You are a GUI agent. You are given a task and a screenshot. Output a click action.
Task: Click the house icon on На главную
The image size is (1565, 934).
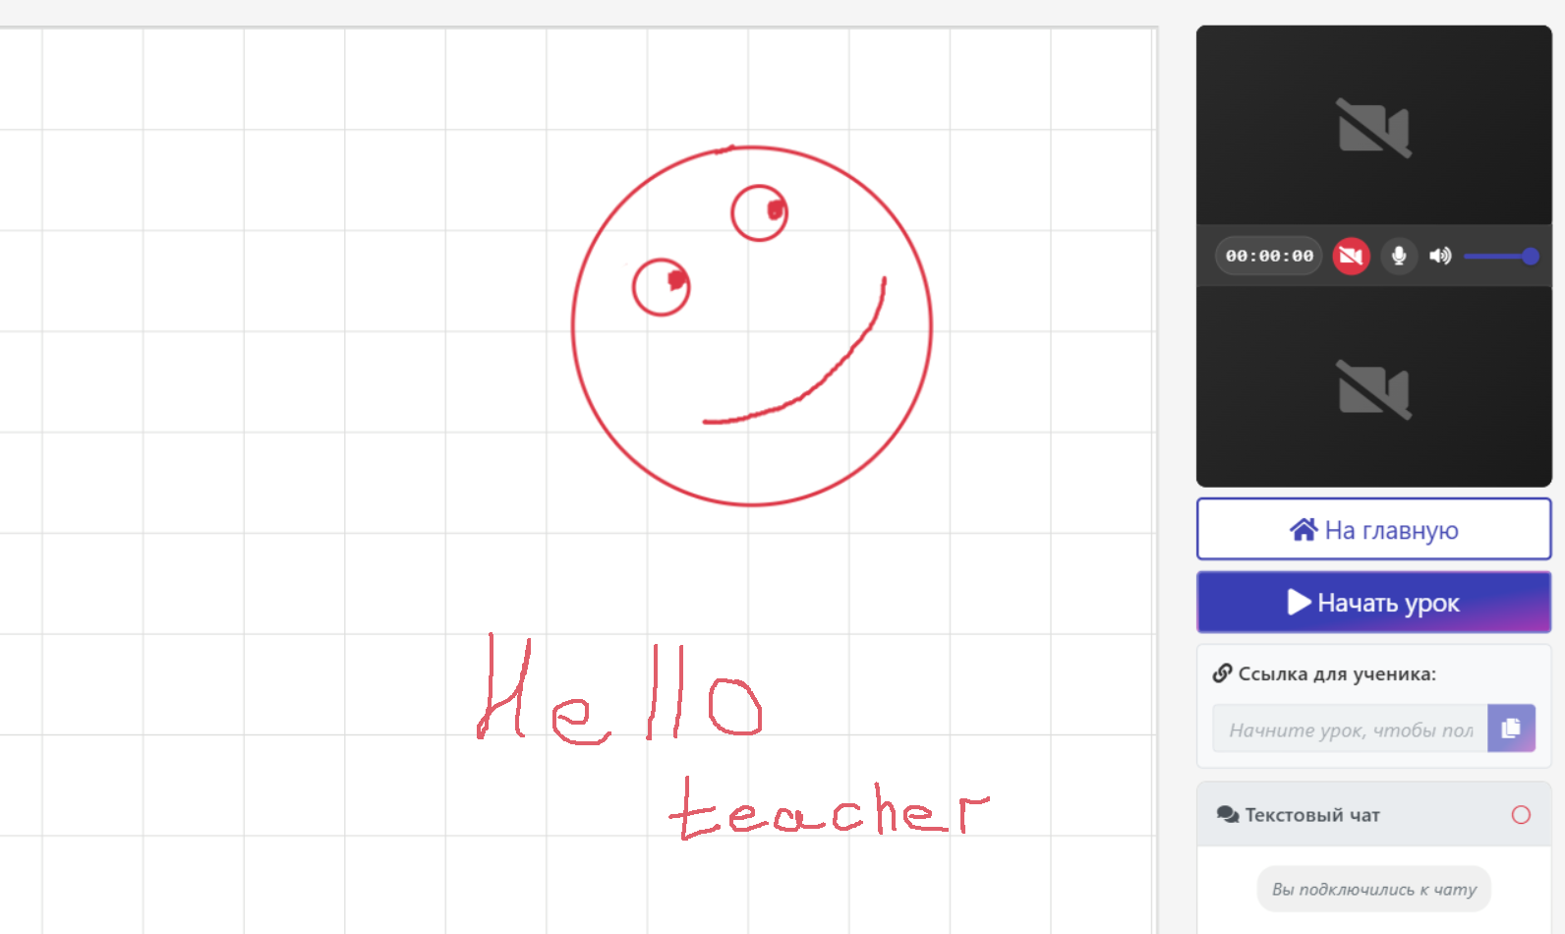[x=1304, y=530]
